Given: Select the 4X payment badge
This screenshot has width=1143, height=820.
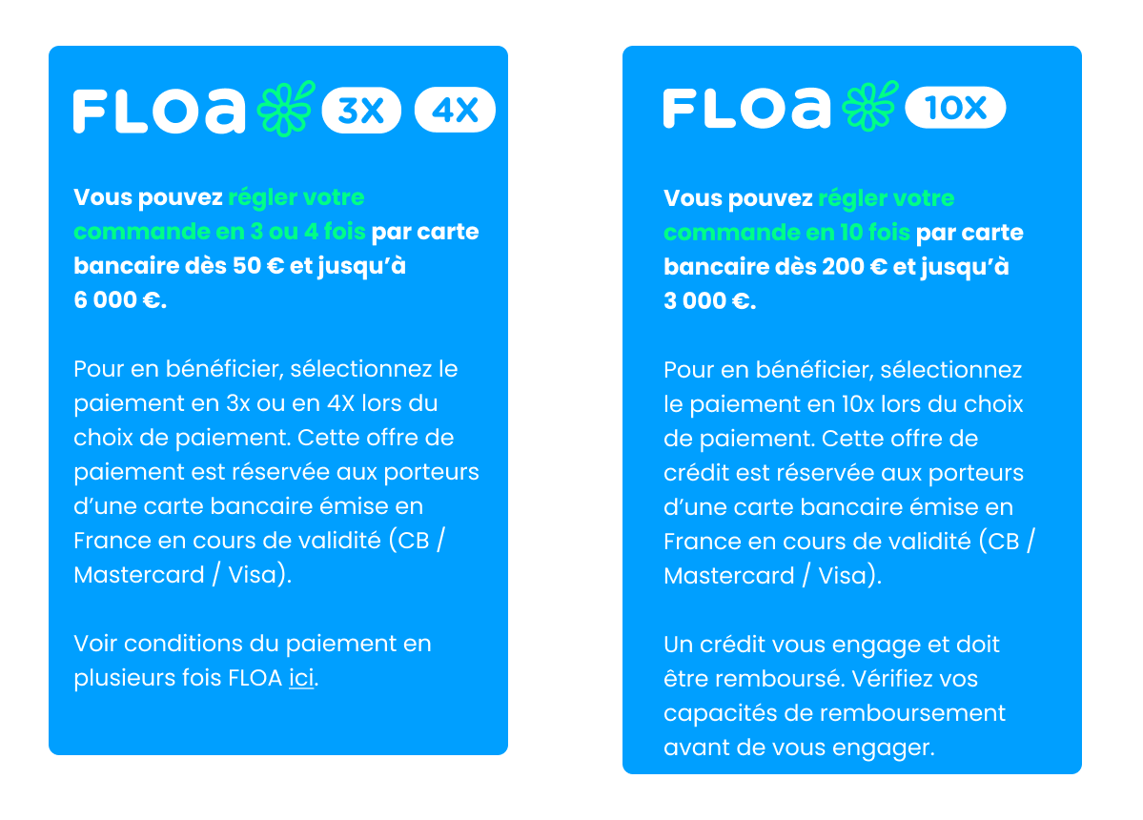Looking at the screenshot, I should click(x=455, y=110).
